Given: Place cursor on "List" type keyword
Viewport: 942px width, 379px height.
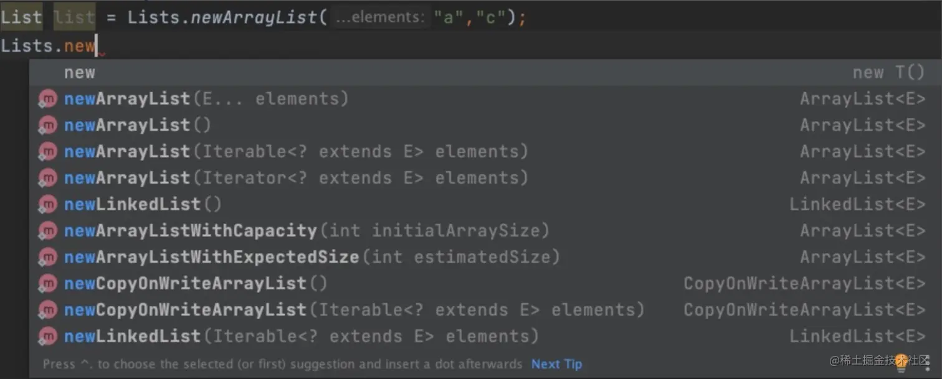Looking at the screenshot, I should (x=22, y=17).
